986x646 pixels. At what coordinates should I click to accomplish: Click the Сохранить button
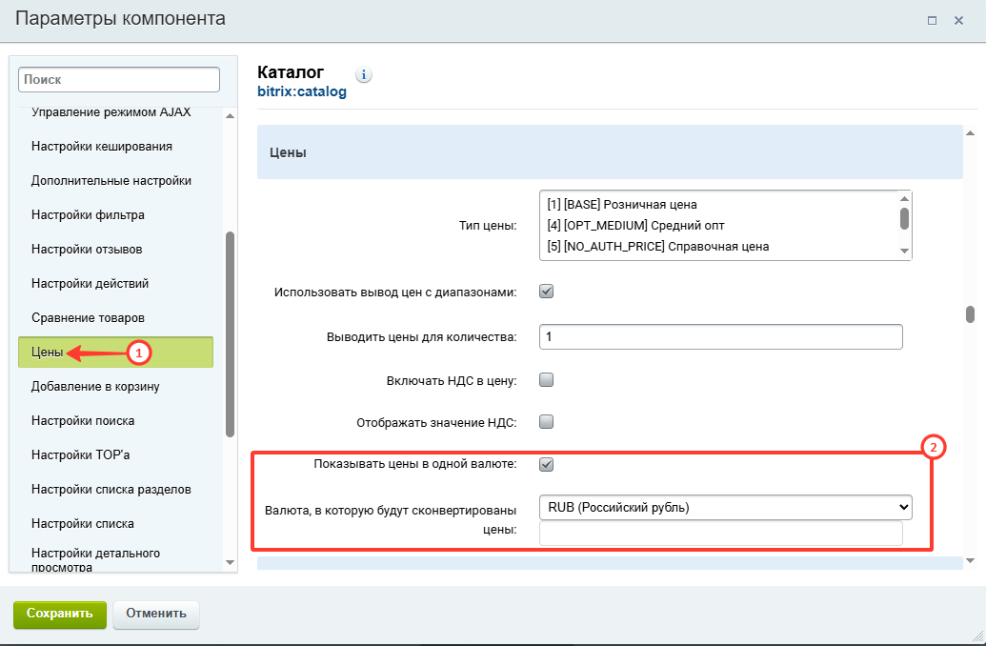click(x=60, y=614)
